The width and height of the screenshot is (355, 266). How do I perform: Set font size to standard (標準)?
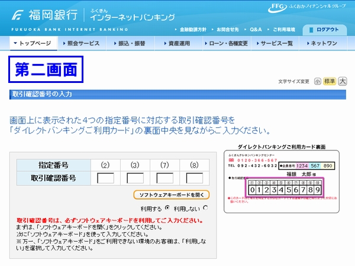point(329,81)
